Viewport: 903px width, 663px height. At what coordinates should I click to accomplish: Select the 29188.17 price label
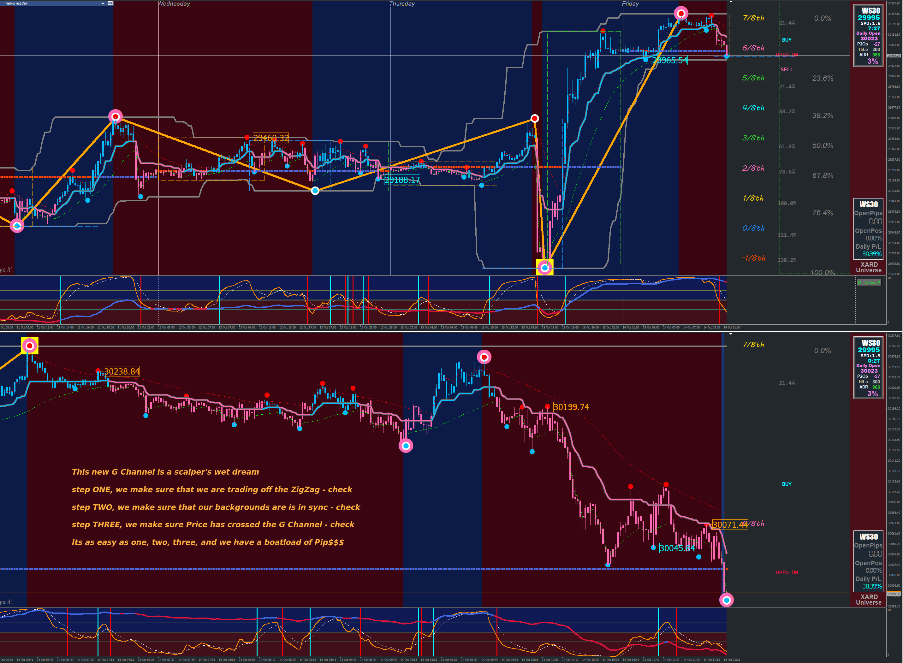402,180
